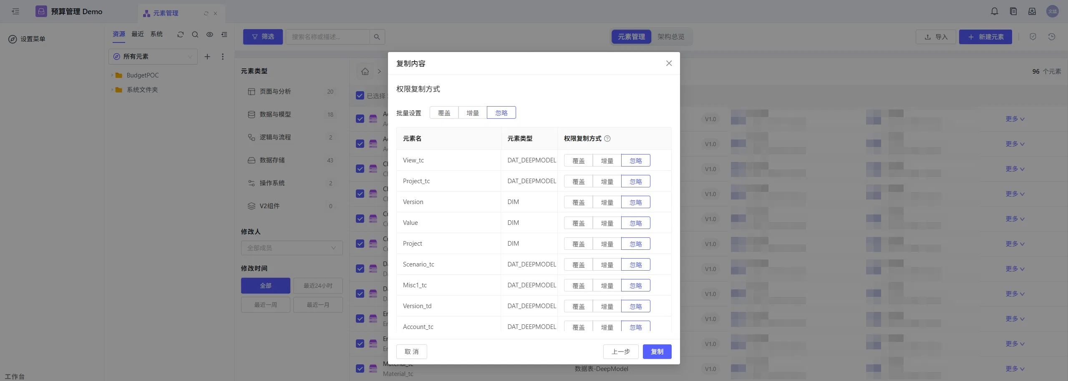The image size is (1068, 381).
Task: Expand the 系统文件夹 folder
Action: pos(112,90)
